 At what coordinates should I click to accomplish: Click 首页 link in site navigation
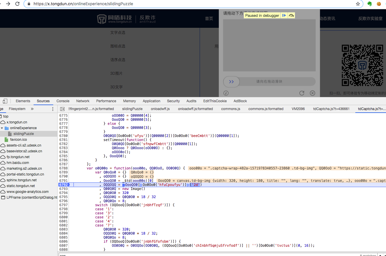[x=209, y=19]
